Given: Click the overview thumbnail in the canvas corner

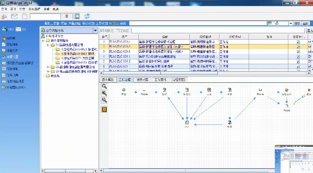Looking at the screenshot, I should click(x=293, y=158).
